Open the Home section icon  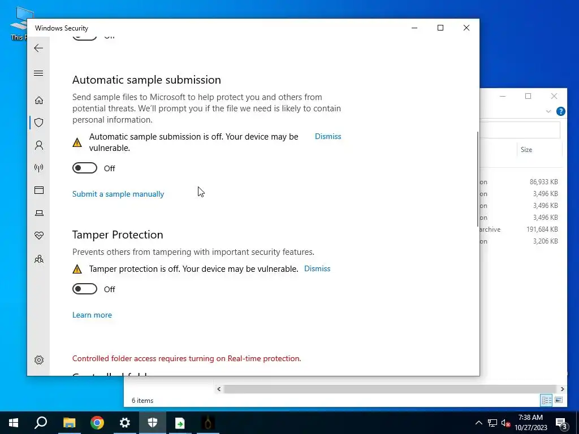tap(39, 101)
